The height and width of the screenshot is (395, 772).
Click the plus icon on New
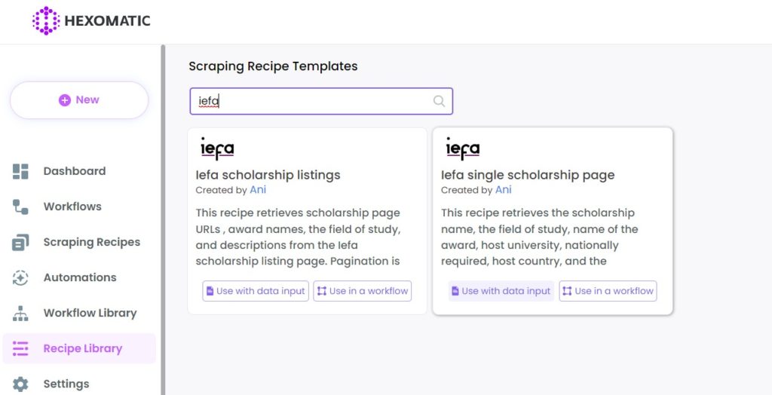point(65,100)
